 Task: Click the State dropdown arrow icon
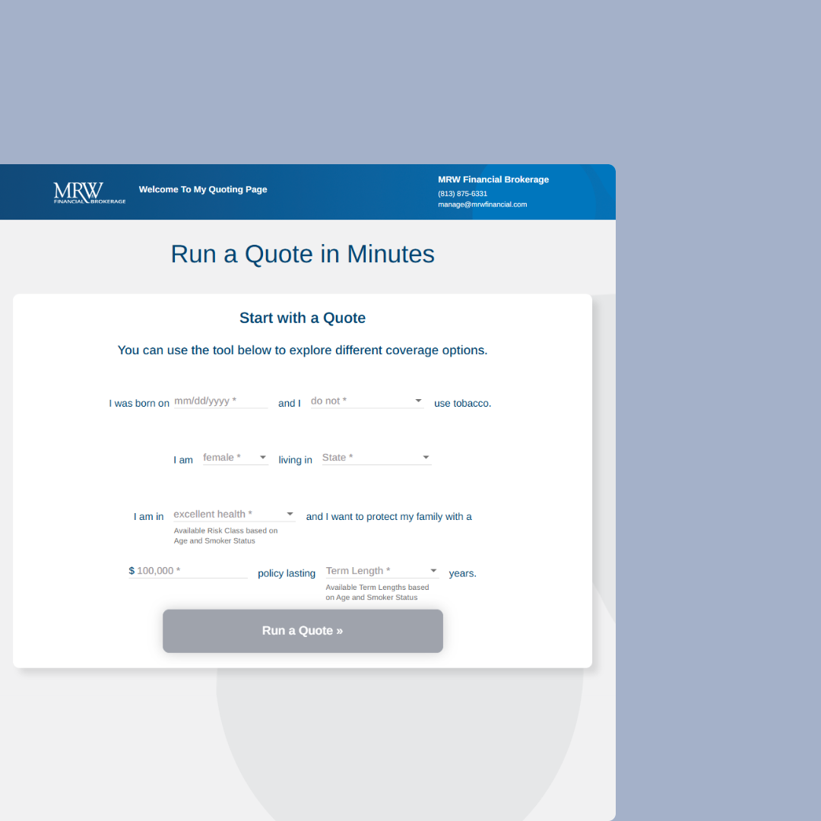pos(426,458)
